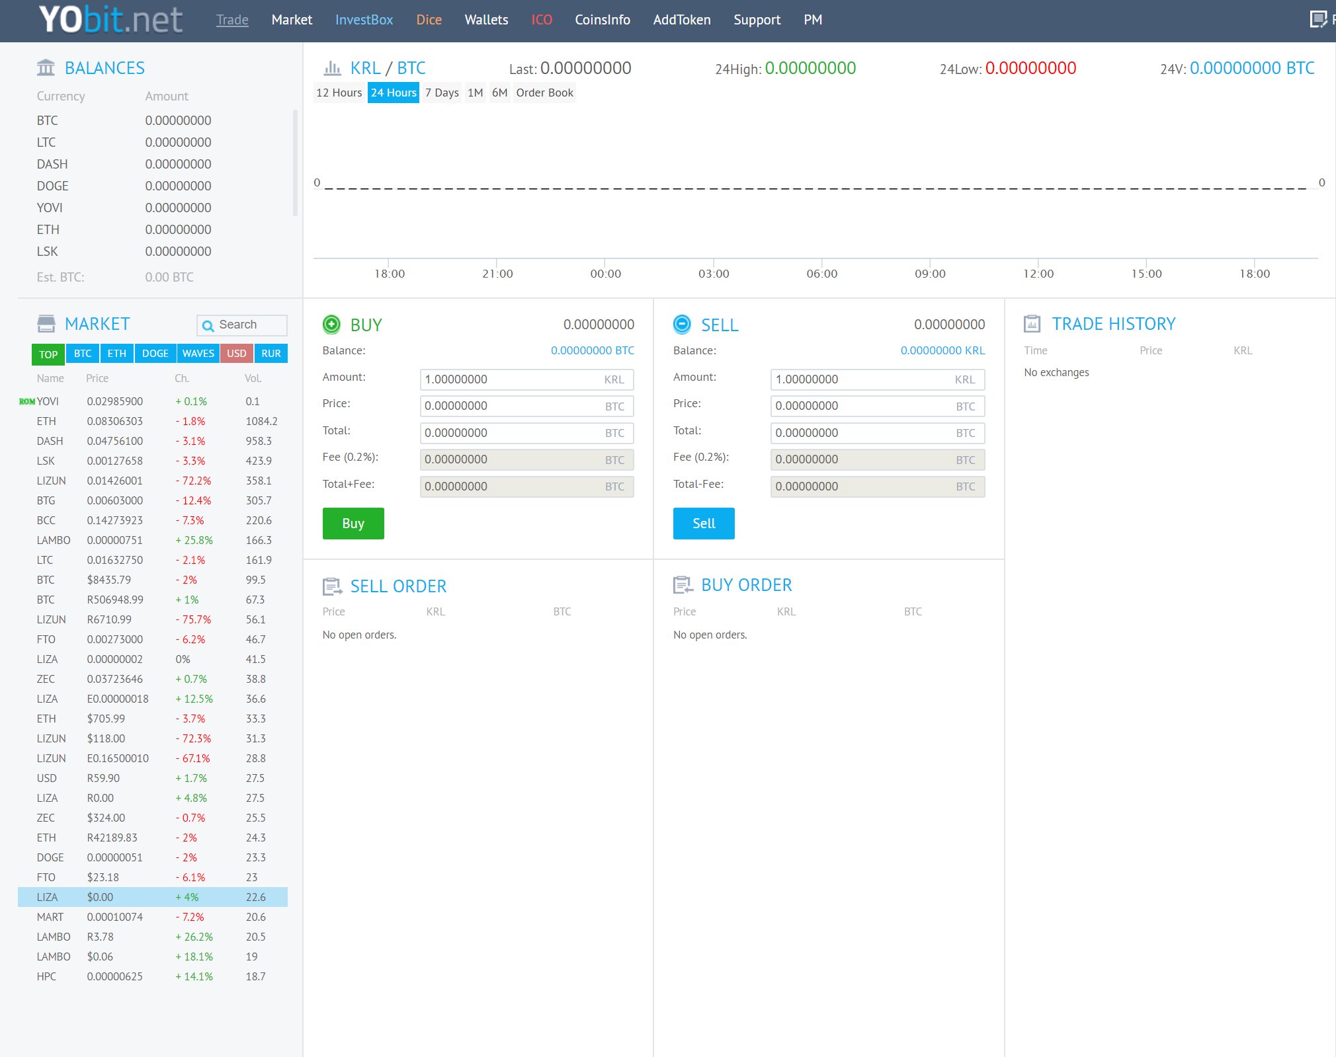Open the Support page

(x=757, y=20)
